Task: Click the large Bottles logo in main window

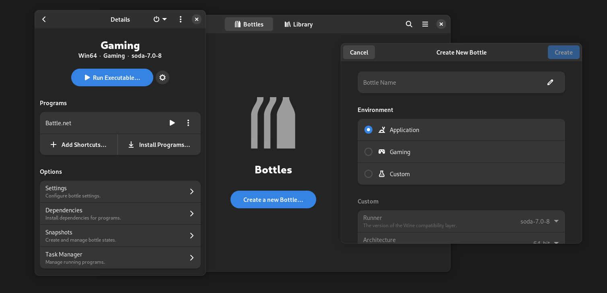Action: coord(273,123)
